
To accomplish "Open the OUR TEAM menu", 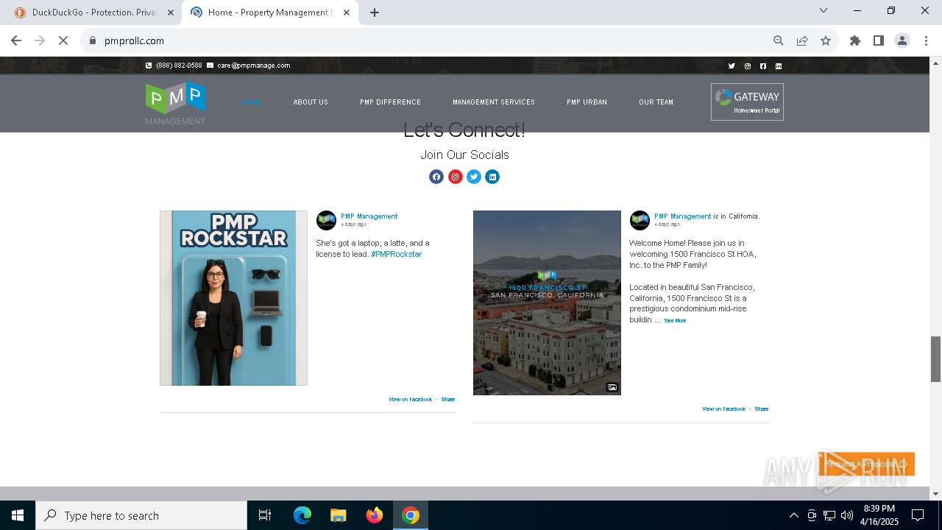I will (x=656, y=102).
